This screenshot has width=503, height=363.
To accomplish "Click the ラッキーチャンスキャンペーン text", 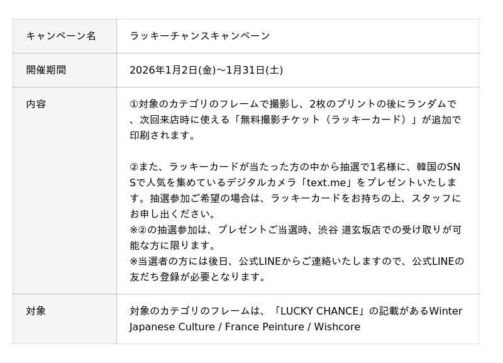I will [199, 36].
